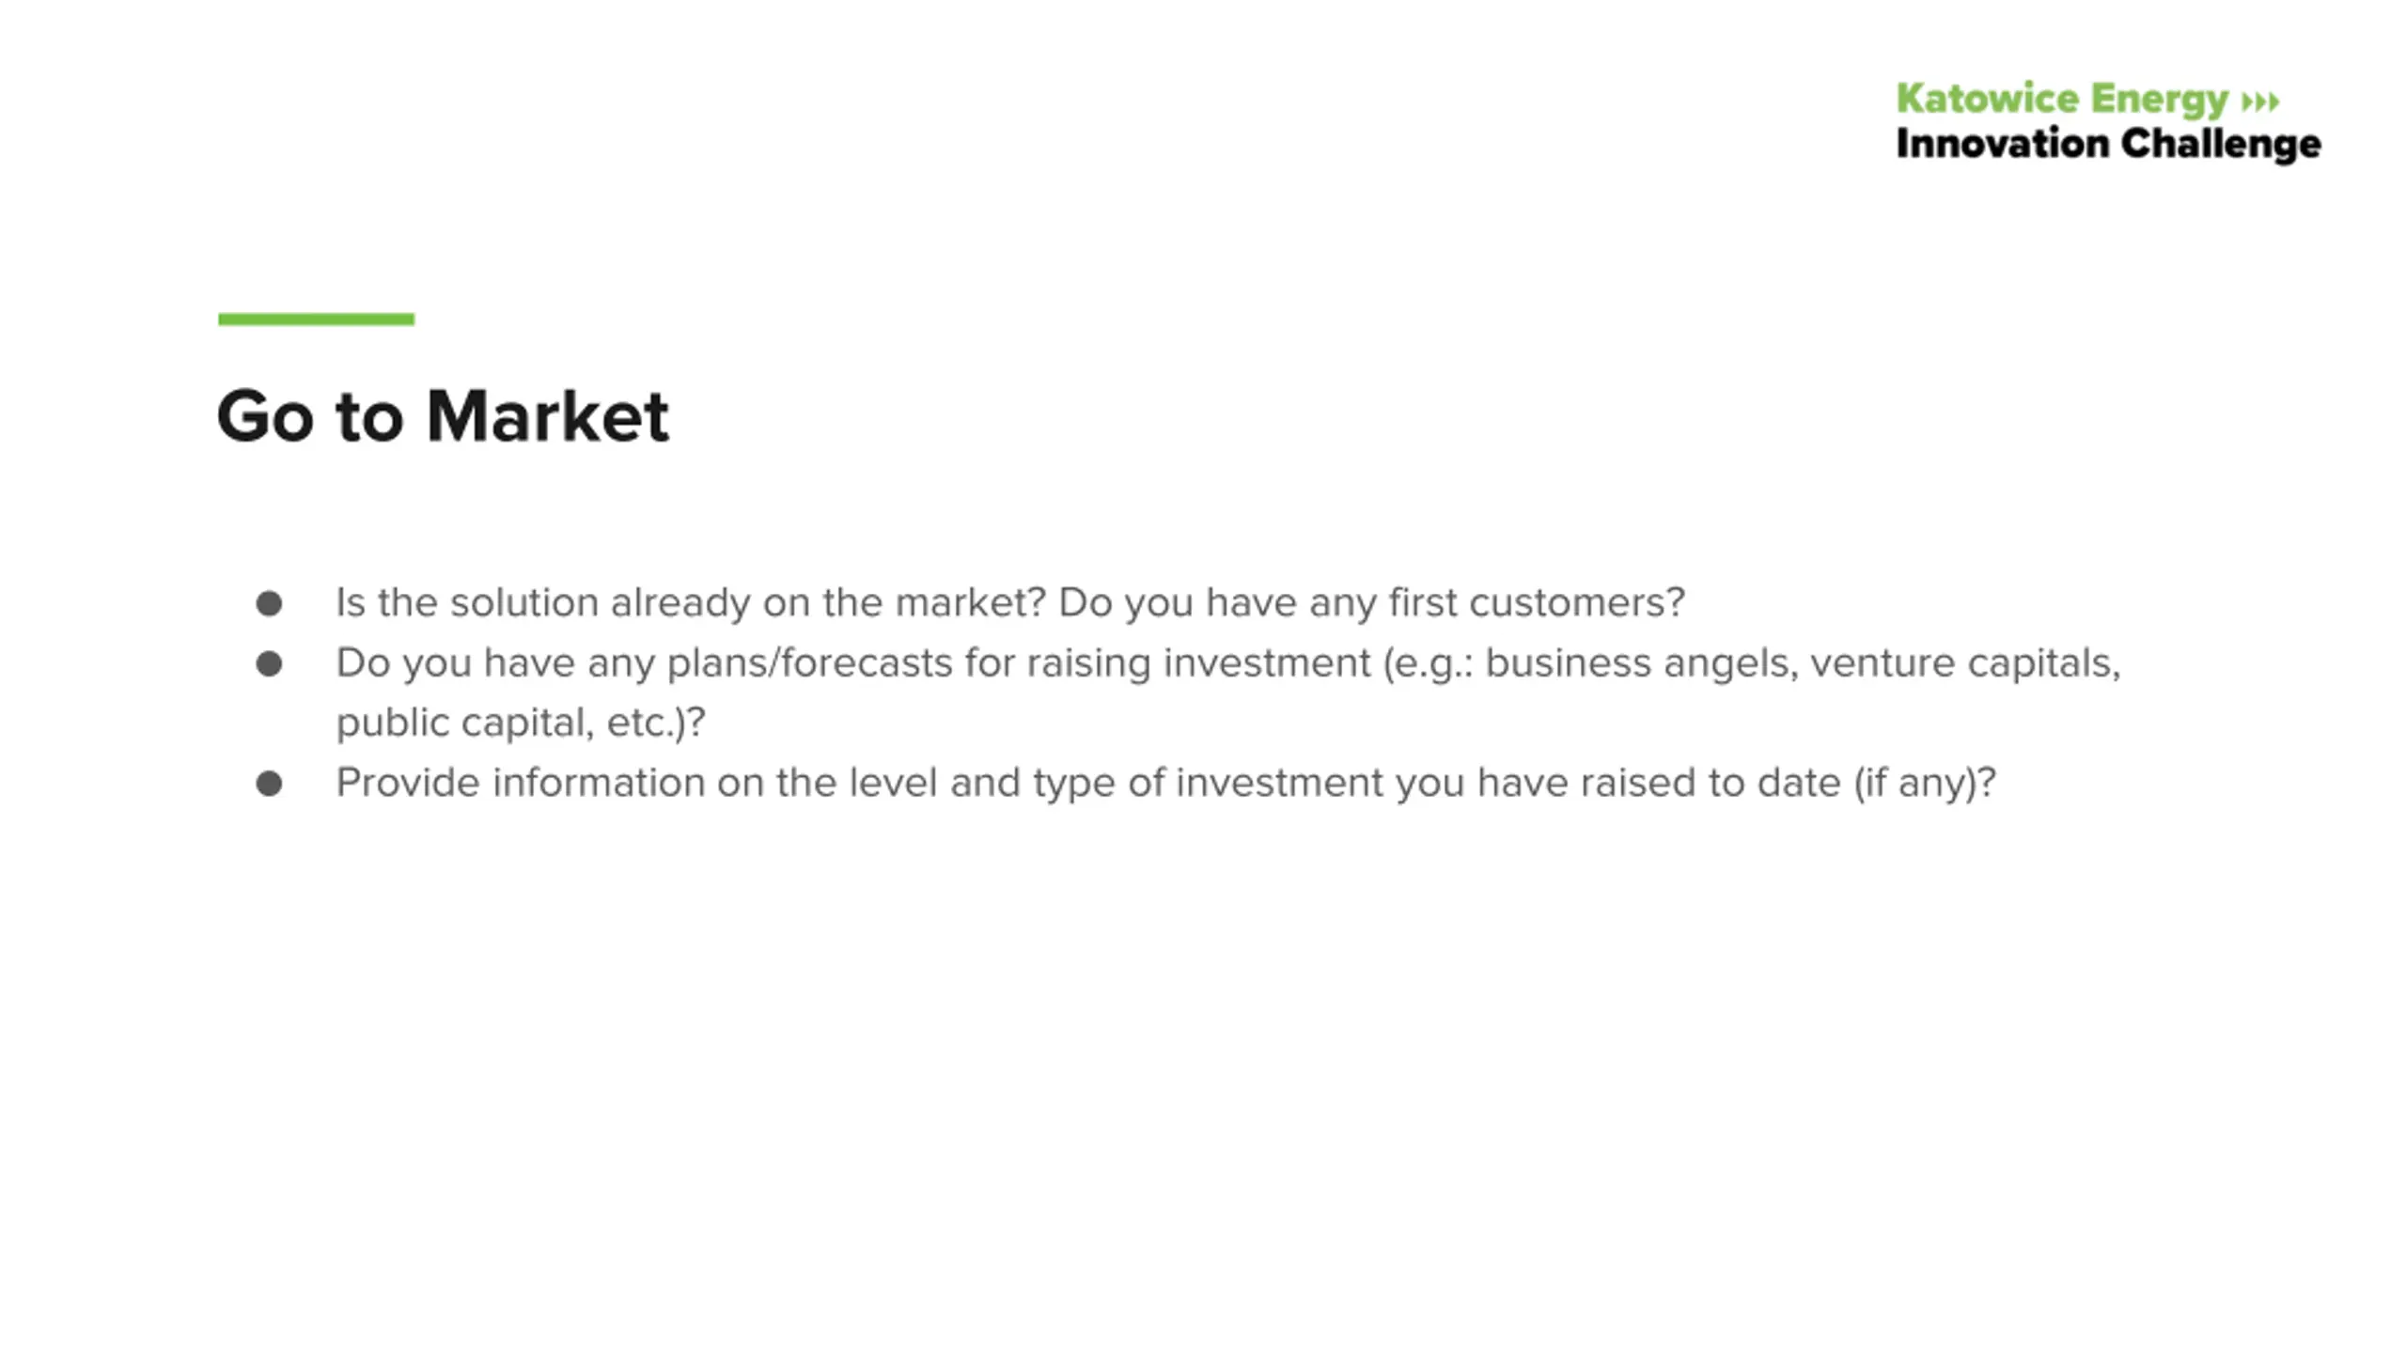
Task: Select the word "Innovation" in the logo
Action: tap(2002, 144)
